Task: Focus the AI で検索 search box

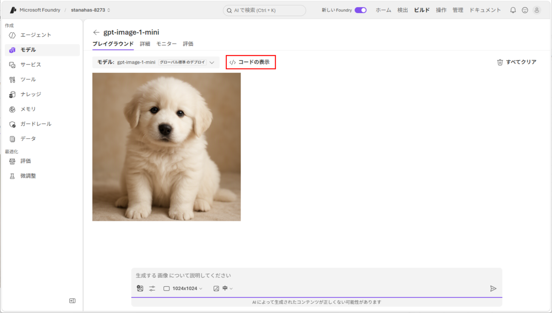Action: [264, 11]
